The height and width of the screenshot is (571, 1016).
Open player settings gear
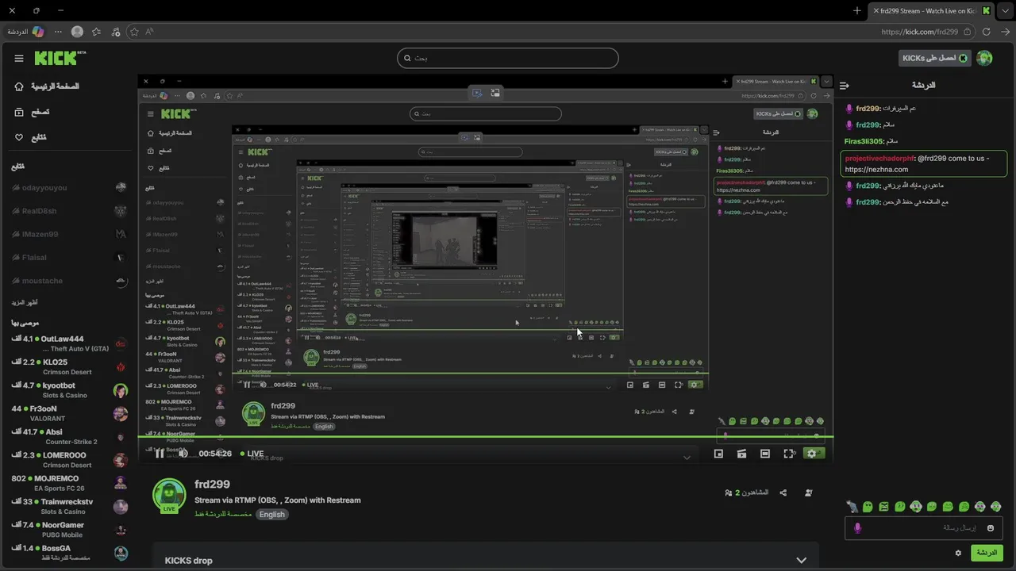[811, 454]
